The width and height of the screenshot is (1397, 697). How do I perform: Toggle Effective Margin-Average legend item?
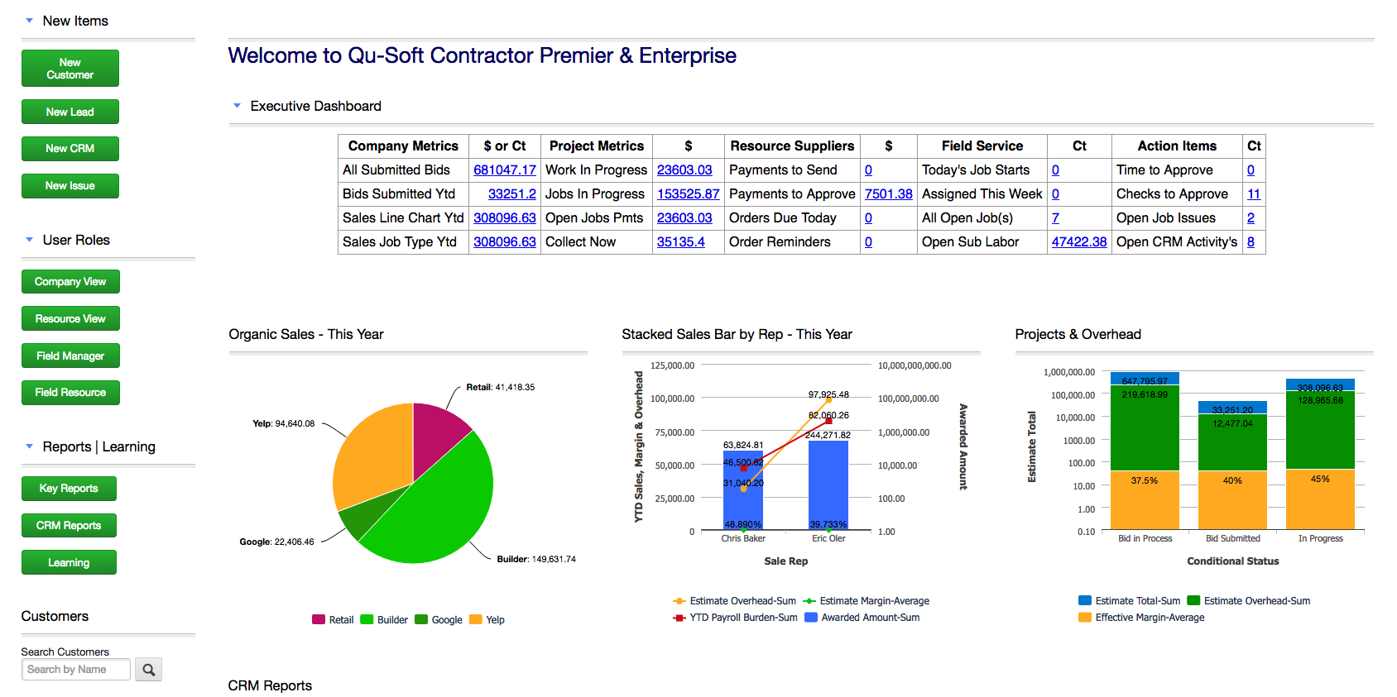(1142, 618)
